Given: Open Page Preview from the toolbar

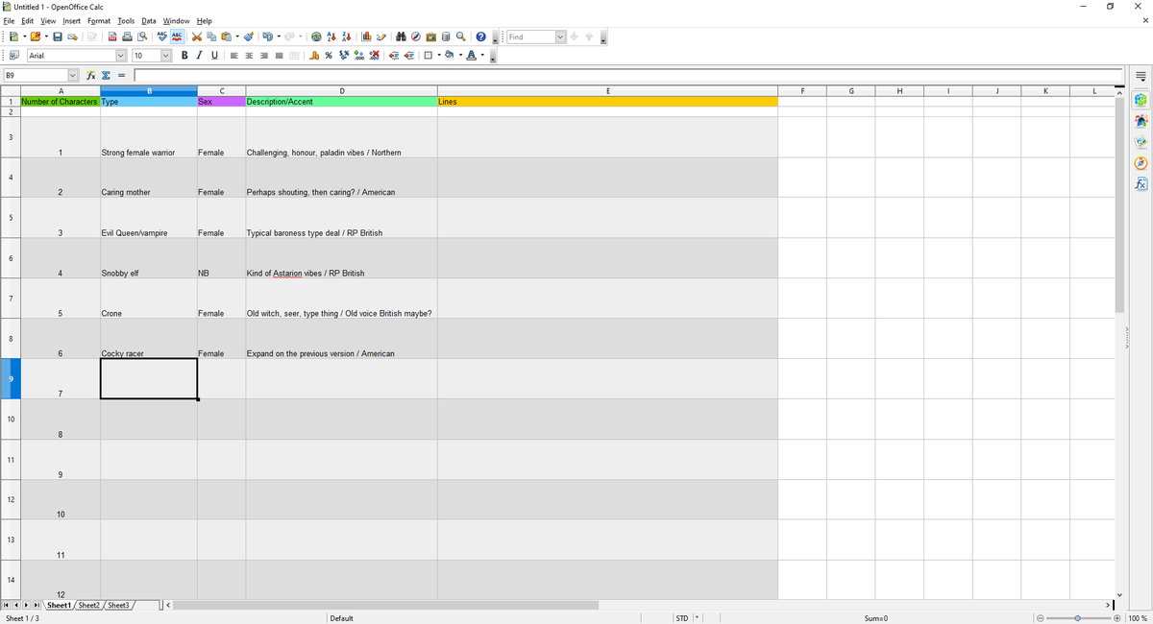Looking at the screenshot, I should pyautogui.click(x=141, y=36).
